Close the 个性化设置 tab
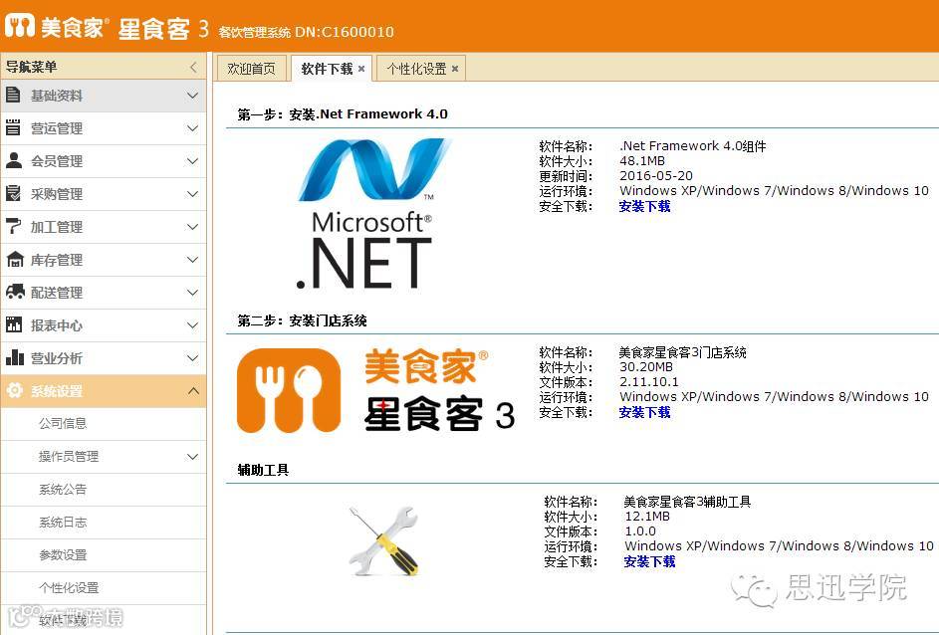The width and height of the screenshot is (939, 635). pos(455,69)
